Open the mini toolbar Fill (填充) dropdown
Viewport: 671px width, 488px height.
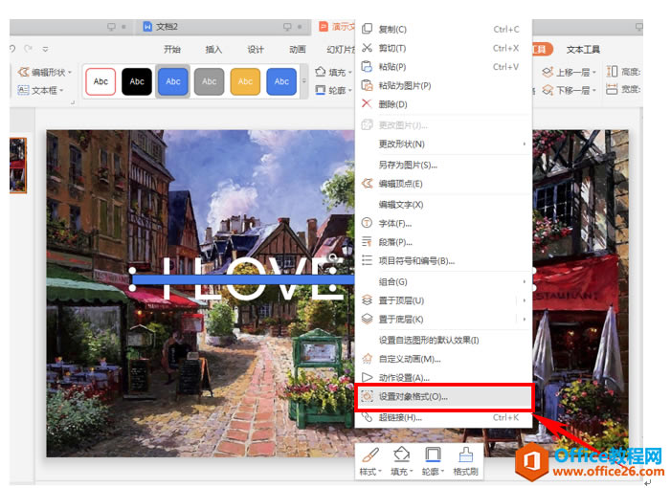click(412, 472)
